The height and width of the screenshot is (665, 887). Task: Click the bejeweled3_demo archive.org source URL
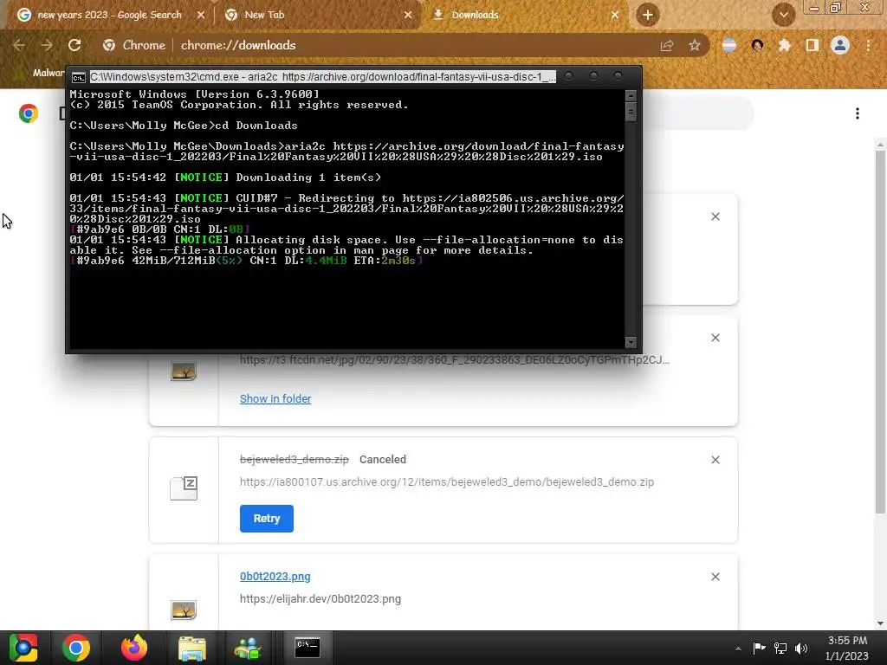447,481
